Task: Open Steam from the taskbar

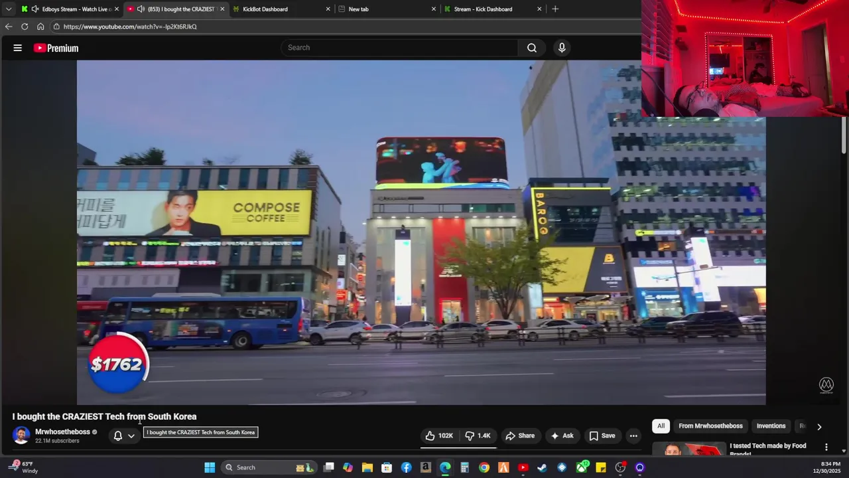Action: click(543, 467)
